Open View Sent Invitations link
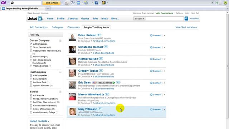Viewport: 229px width, 129px height. point(186,27)
